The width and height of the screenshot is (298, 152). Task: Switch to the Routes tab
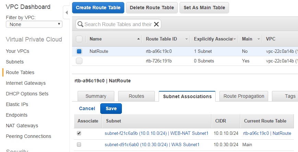tap(136, 96)
